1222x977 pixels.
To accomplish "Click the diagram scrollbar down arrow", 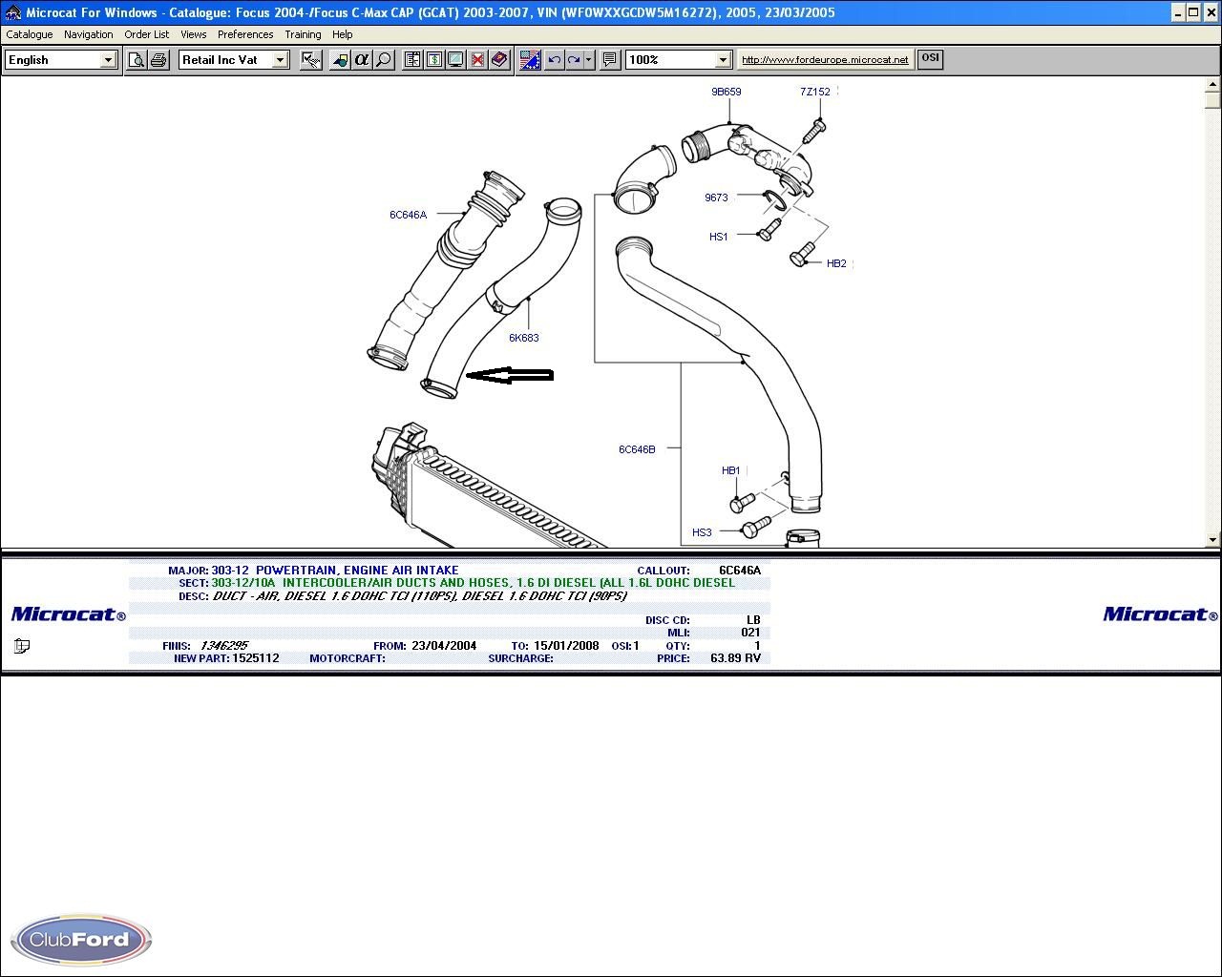I will (x=1212, y=540).
